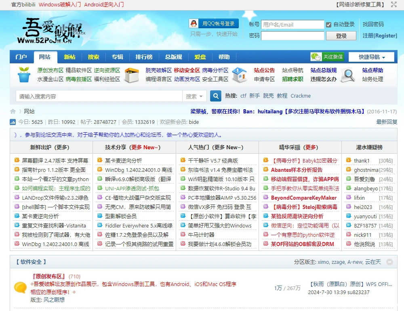Click the bar-chart stats icon before 今日

click(12, 122)
